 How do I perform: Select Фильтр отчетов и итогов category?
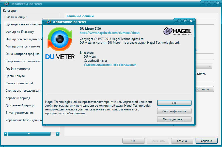pos(23,46)
